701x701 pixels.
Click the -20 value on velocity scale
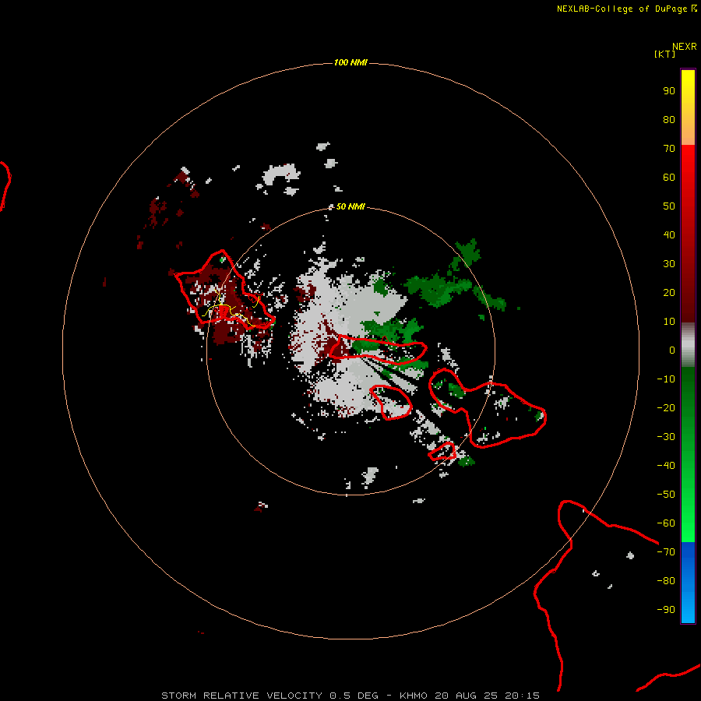tap(666, 407)
